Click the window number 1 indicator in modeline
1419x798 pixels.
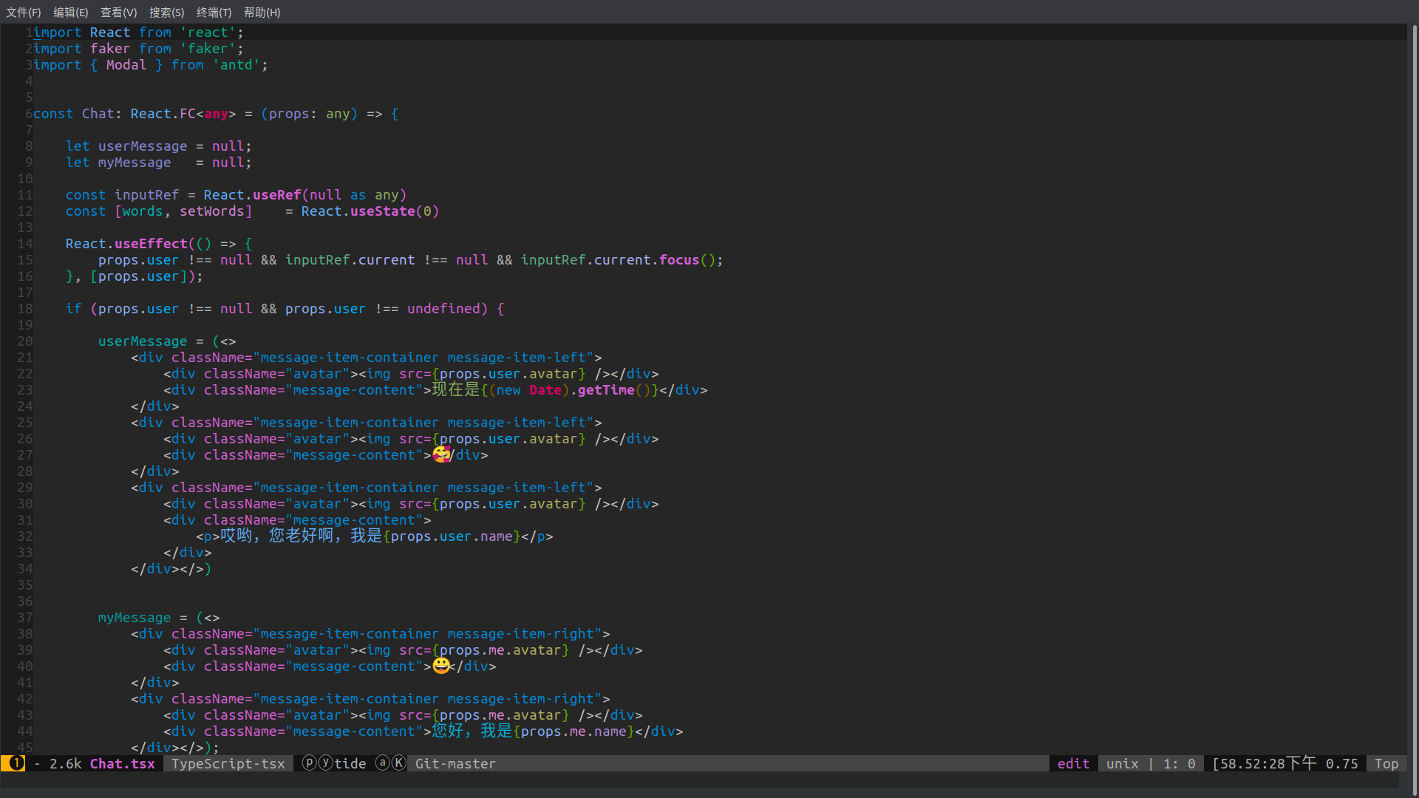tap(16, 763)
